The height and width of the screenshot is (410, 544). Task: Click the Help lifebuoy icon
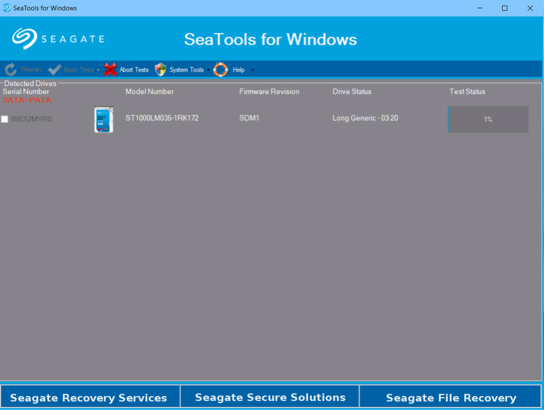220,70
